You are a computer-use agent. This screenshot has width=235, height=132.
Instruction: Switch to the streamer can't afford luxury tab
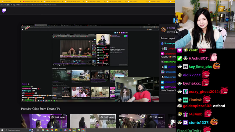click(53, 1)
